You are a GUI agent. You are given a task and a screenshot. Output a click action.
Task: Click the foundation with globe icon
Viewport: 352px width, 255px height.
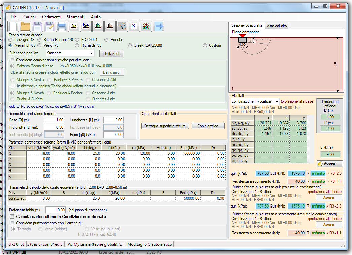[x=98, y=26]
